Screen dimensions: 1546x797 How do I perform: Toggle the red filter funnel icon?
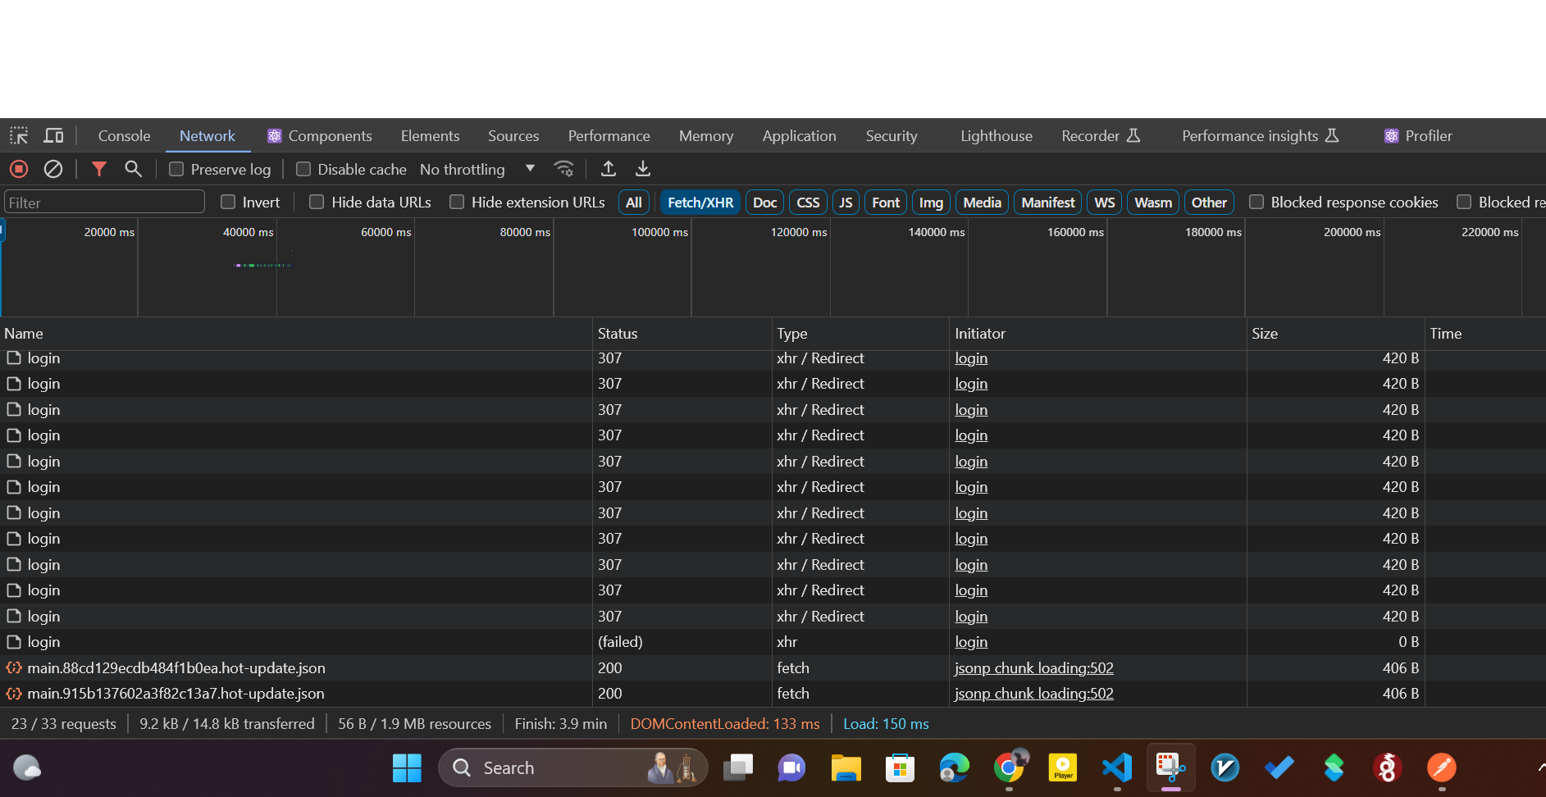[99, 169]
